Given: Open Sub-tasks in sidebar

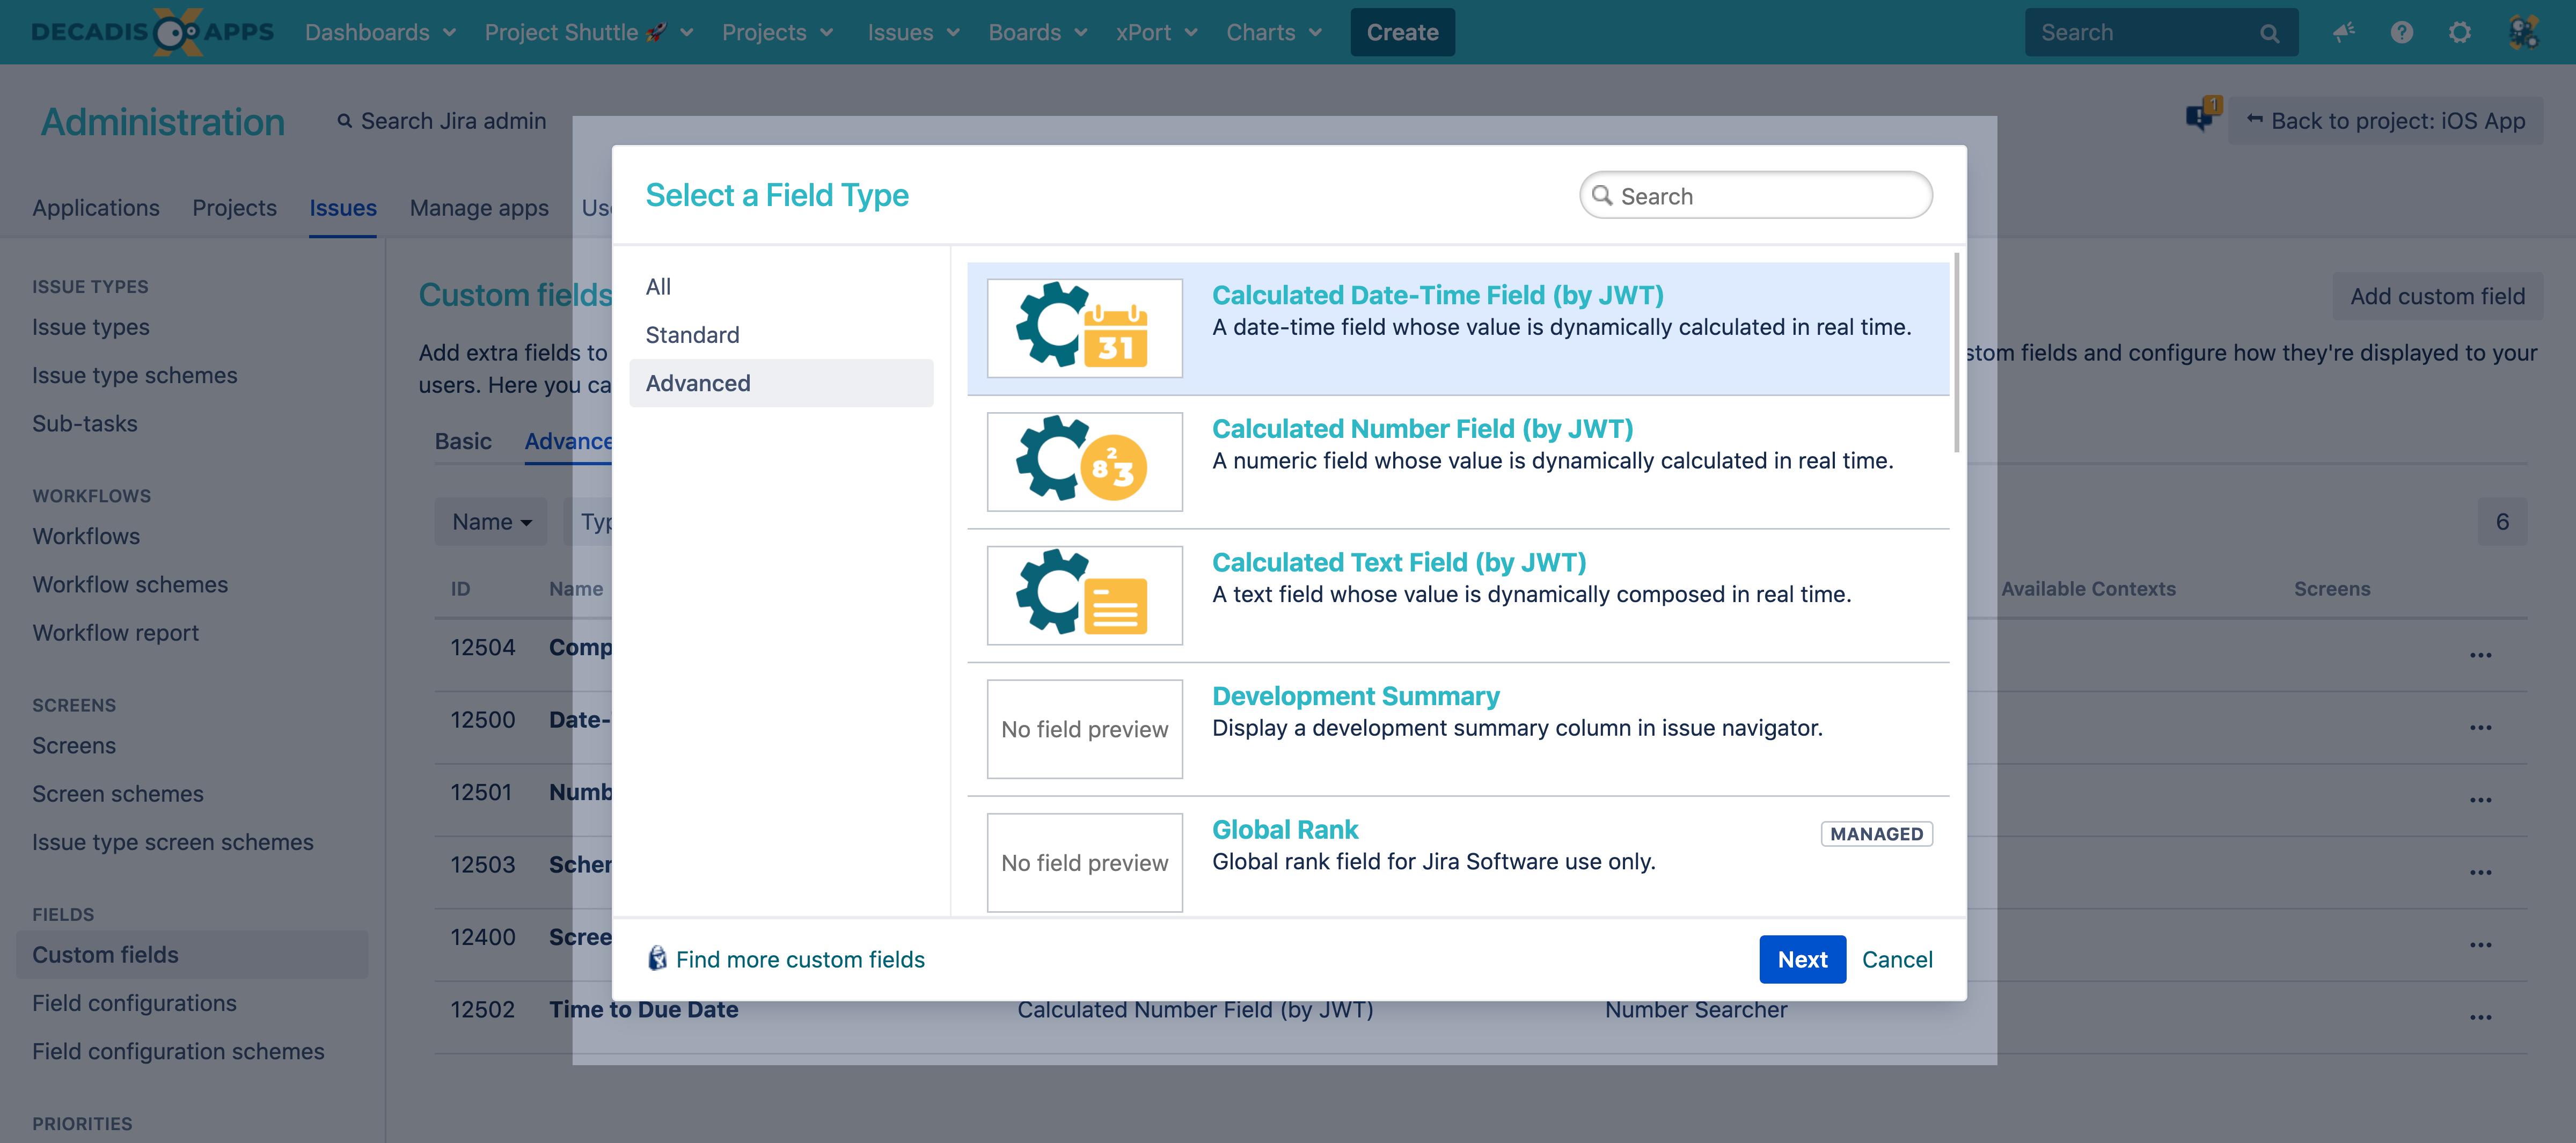Looking at the screenshot, I should 84,423.
